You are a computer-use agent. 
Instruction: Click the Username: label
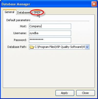click(x=20, y=33)
